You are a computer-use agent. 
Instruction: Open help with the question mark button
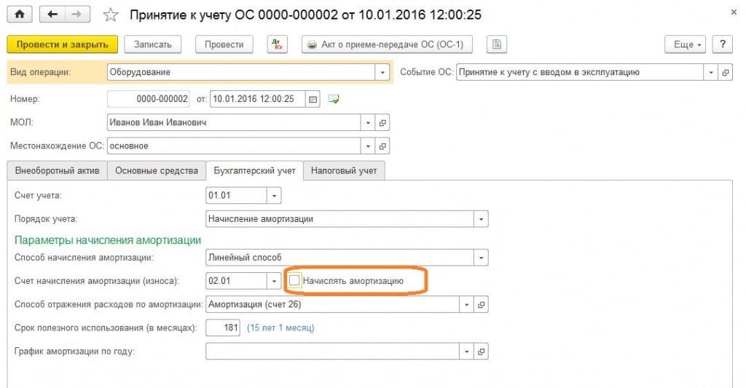pos(722,44)
